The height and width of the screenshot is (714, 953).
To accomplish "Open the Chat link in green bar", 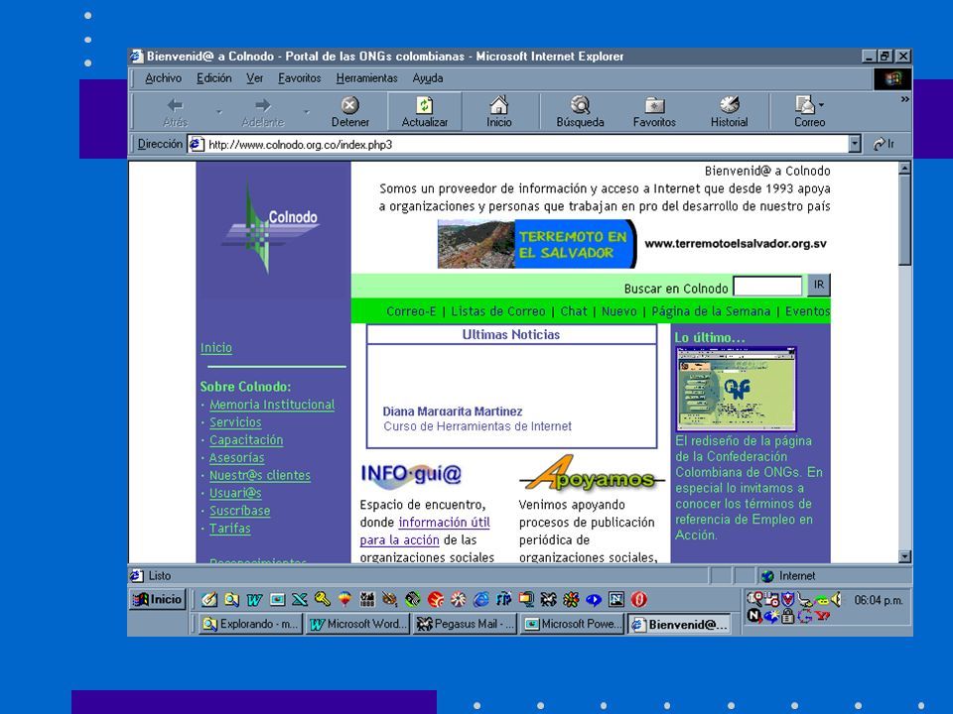I will click(574, 311).
